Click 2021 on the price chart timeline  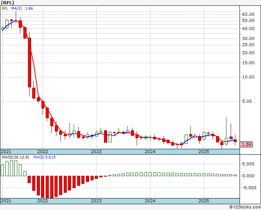6,152
